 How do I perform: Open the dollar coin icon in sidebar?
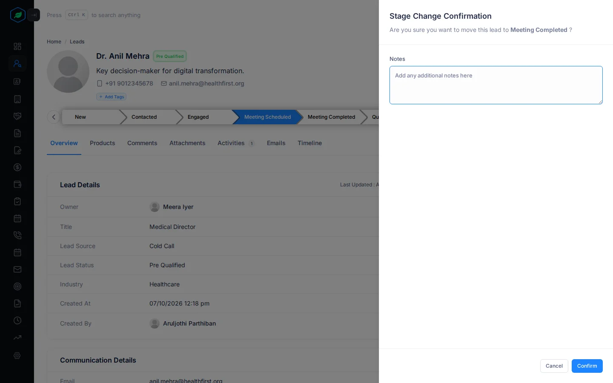[17, 167]
